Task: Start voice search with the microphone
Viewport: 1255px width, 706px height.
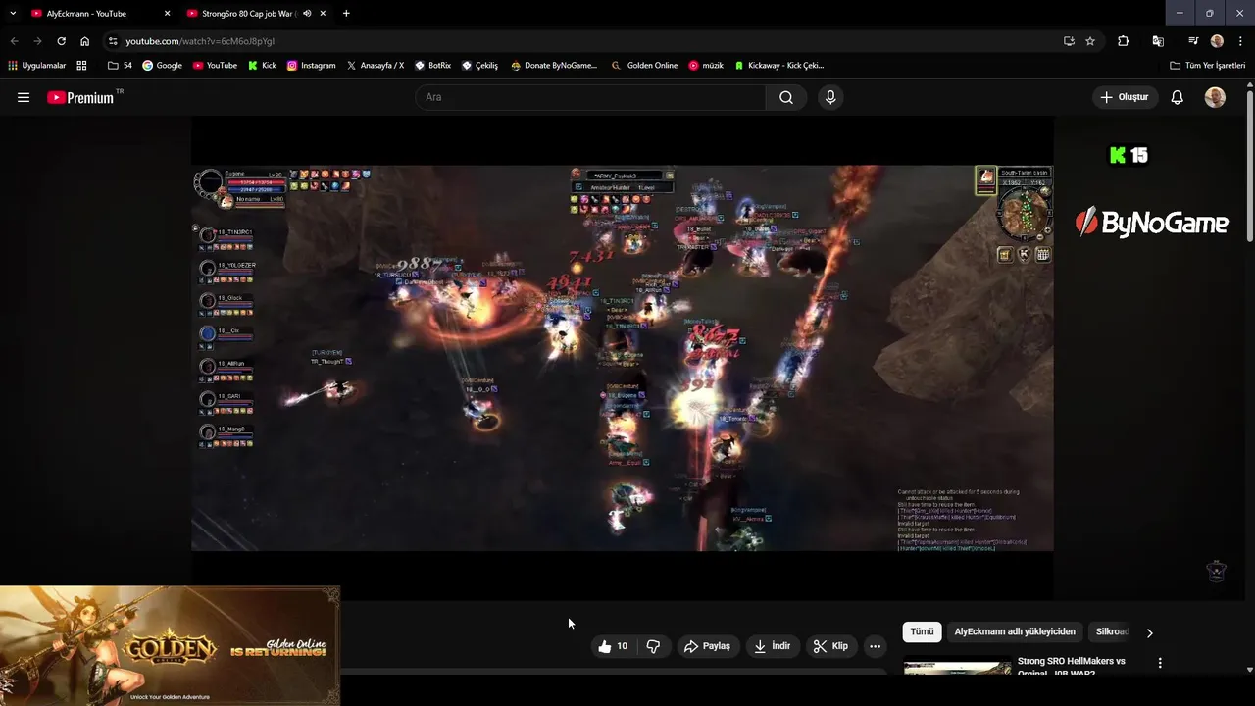Action: (830, 97)
